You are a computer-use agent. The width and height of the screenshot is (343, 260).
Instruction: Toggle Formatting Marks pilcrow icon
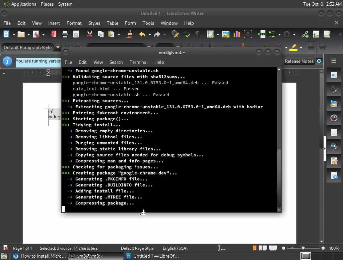pos(197,34)
